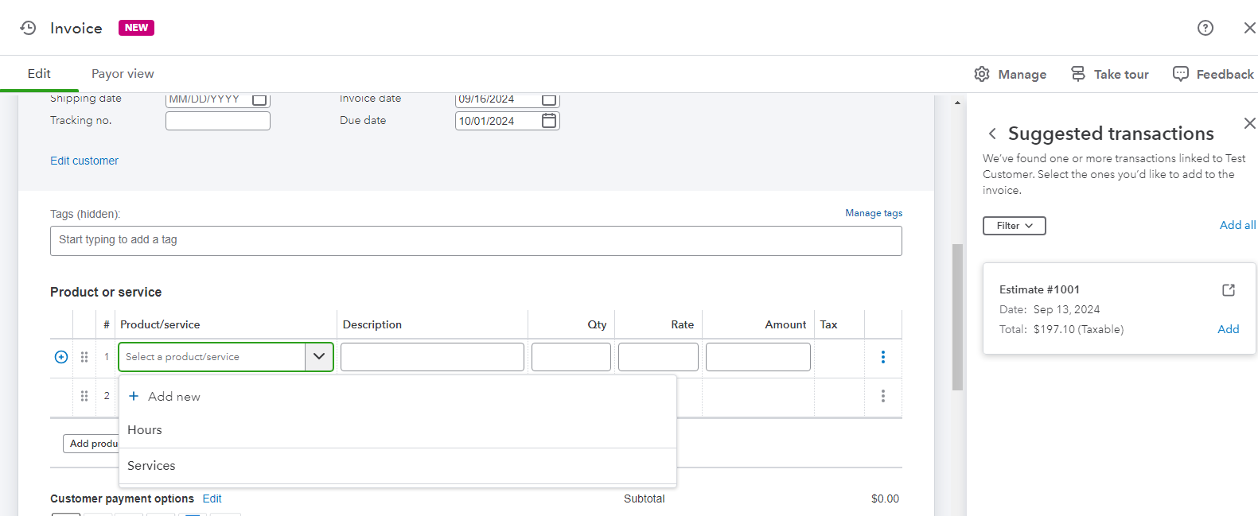Go back in Suggested transactions panel
Image resolution: width=1258 pixels, height=516 pixels.
click(x=992, y=134)
